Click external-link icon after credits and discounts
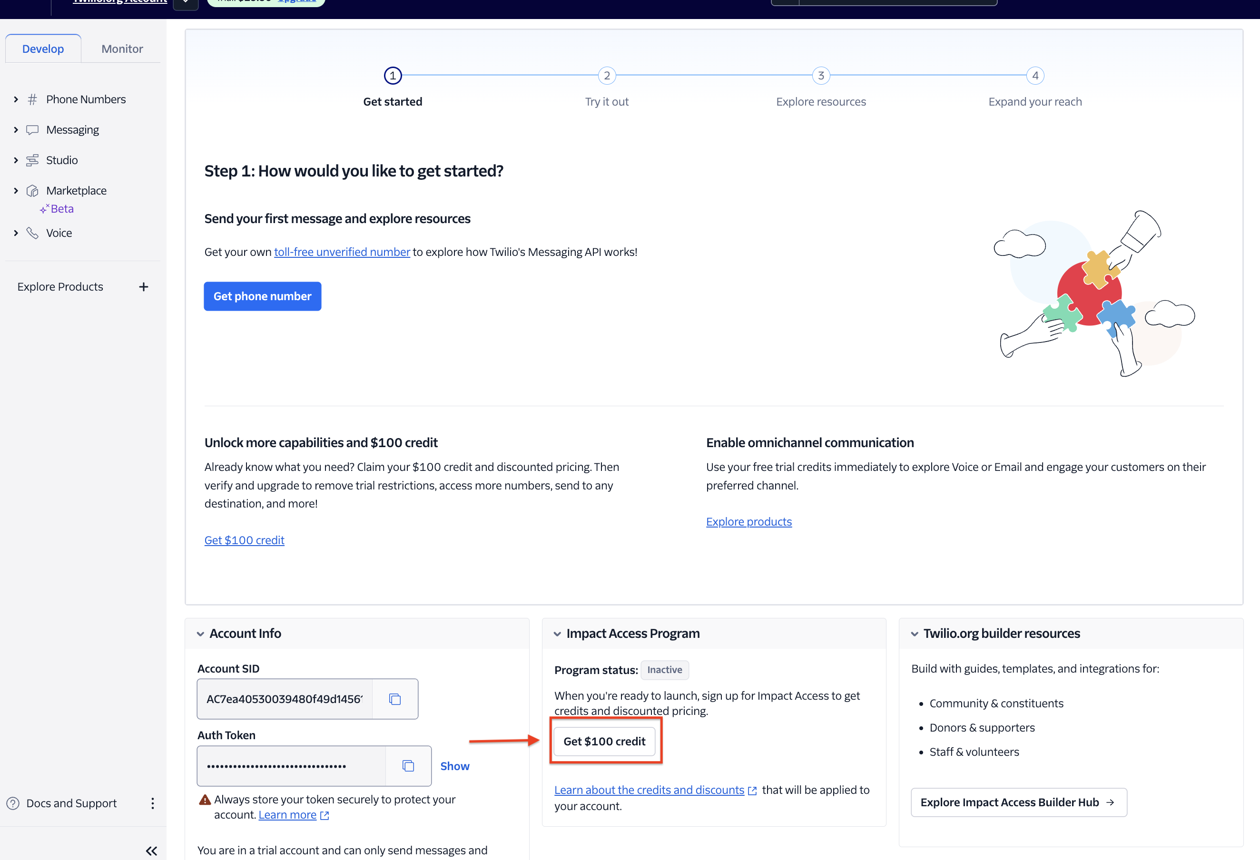 point(752,791)
